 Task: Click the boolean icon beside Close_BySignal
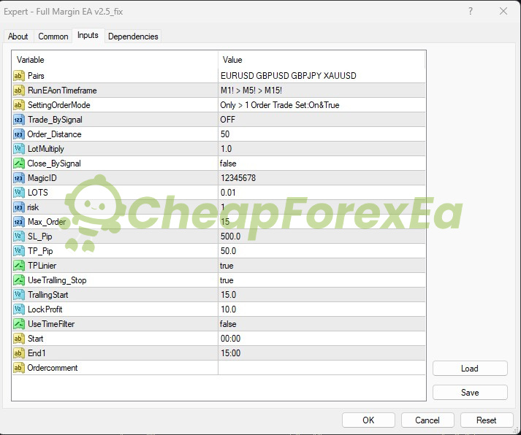[x=19, y=163]
